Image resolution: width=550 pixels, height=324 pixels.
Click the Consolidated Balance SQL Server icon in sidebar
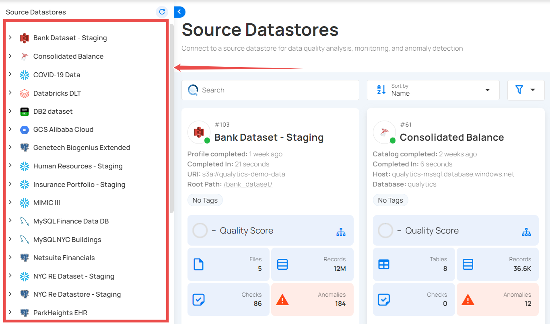pos(25,57)
